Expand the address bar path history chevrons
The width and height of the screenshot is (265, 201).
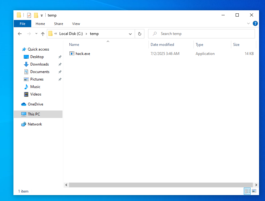coord(56,34)
